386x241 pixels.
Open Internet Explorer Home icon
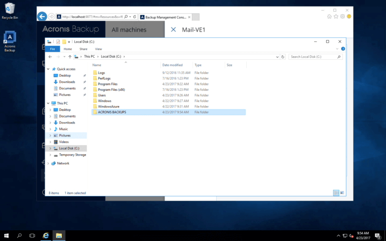[329, 17]
